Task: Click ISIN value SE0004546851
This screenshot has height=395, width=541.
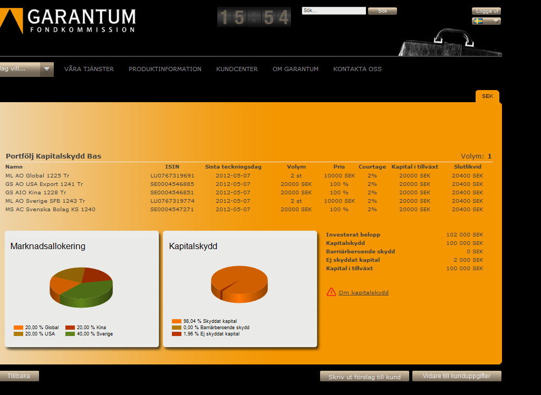Action: 172,192
